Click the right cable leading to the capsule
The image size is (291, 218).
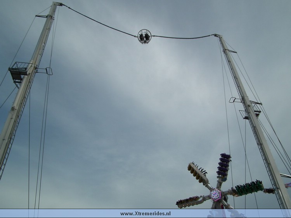(182, 38)
